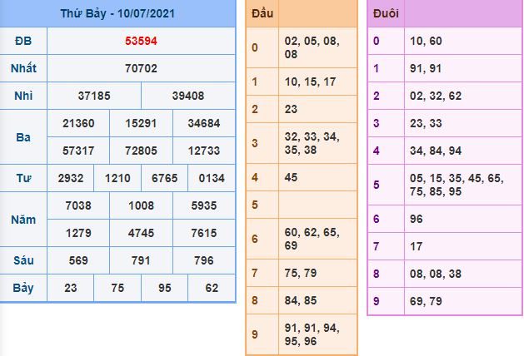Click the Đầu column header
524x356 pixels.
(x=262, y=15)
